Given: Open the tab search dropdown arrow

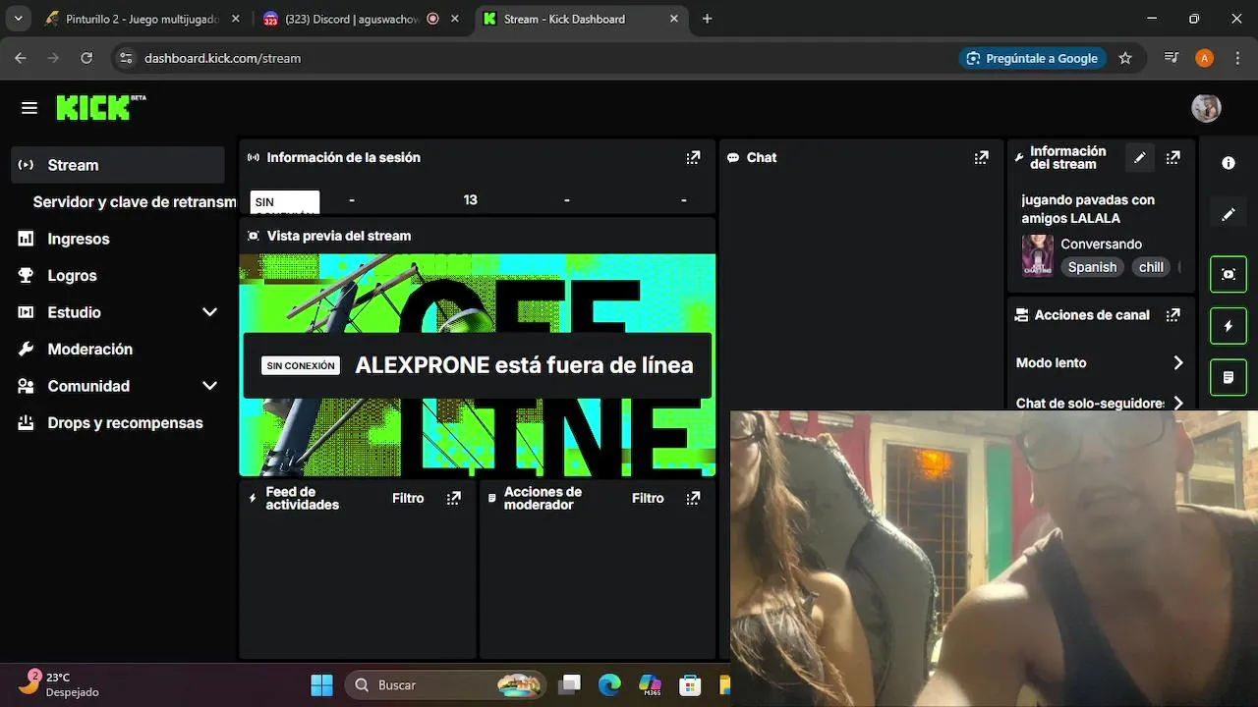Looking at the screenshot, I should click(x=19, y=19).
